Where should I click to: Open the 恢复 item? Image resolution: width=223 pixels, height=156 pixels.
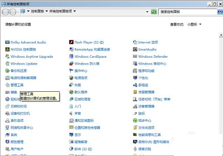coord(78,85)
